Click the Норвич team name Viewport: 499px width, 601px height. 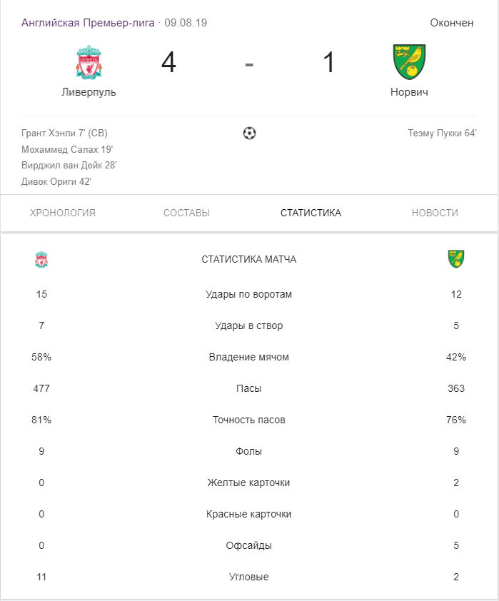tap(409, 92)
